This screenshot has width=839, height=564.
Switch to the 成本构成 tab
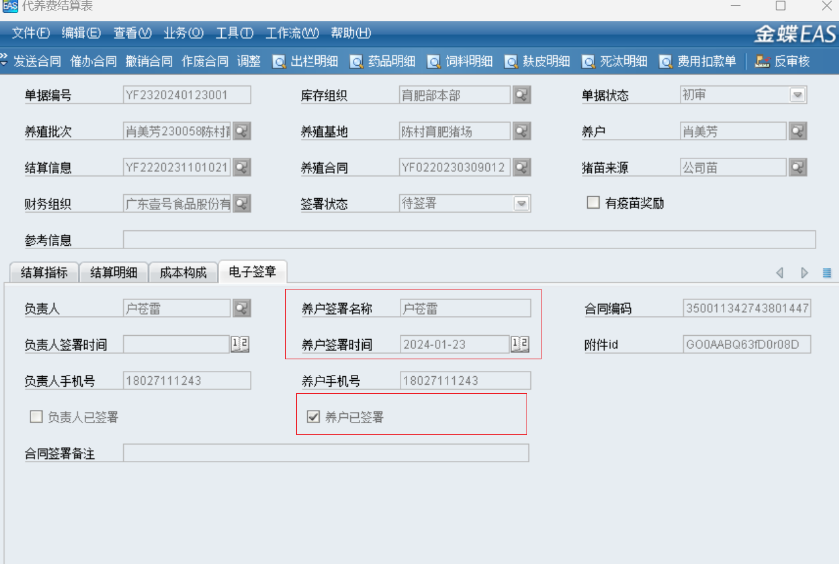(x=183, y=273)
